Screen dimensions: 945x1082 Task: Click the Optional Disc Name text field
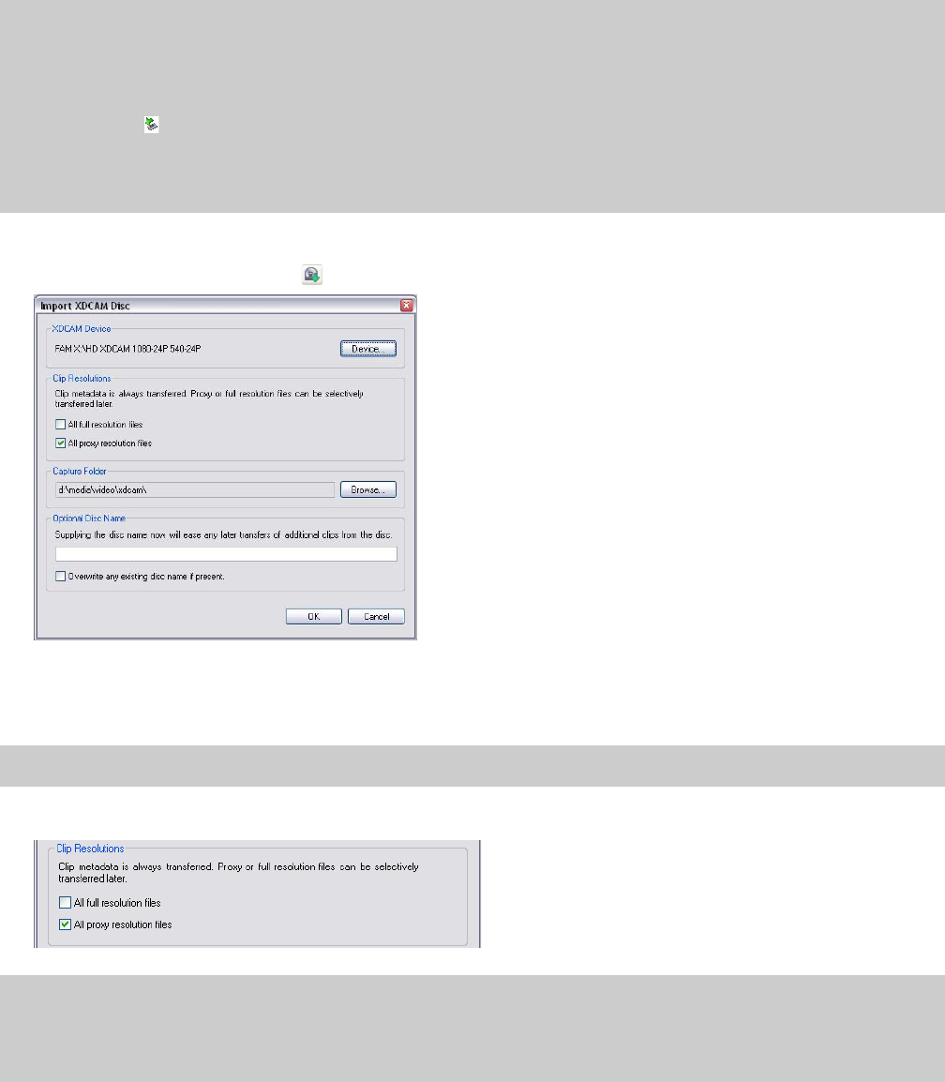coord(226,553)
